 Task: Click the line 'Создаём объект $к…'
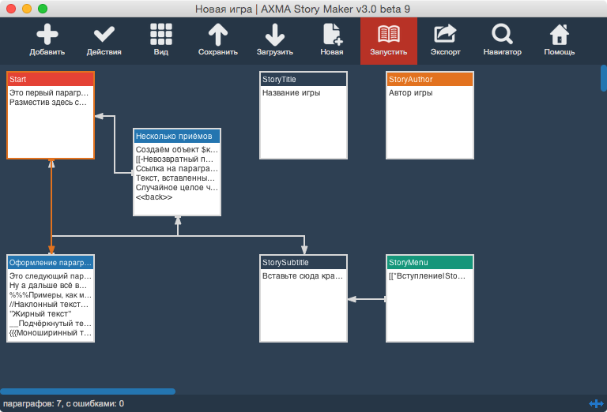pyautogui.click(x=177, y=150)
